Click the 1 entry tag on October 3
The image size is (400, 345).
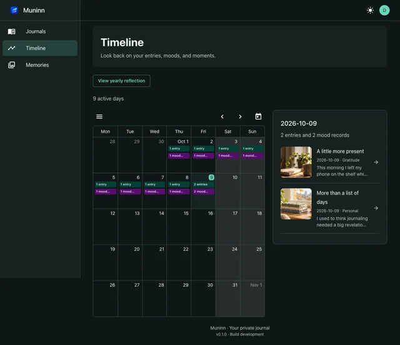[227, 148]
